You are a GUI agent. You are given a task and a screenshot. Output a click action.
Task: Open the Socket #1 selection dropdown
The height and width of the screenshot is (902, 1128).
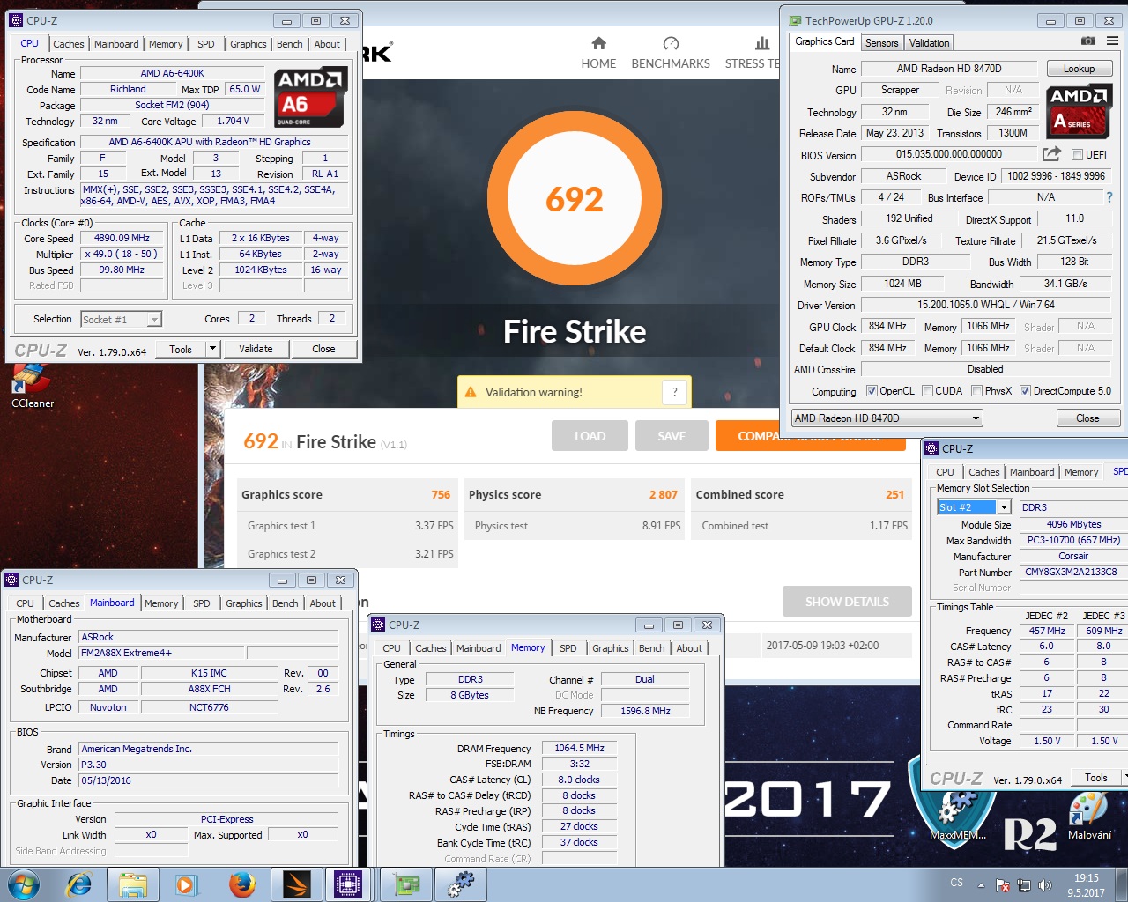[121, 320]
